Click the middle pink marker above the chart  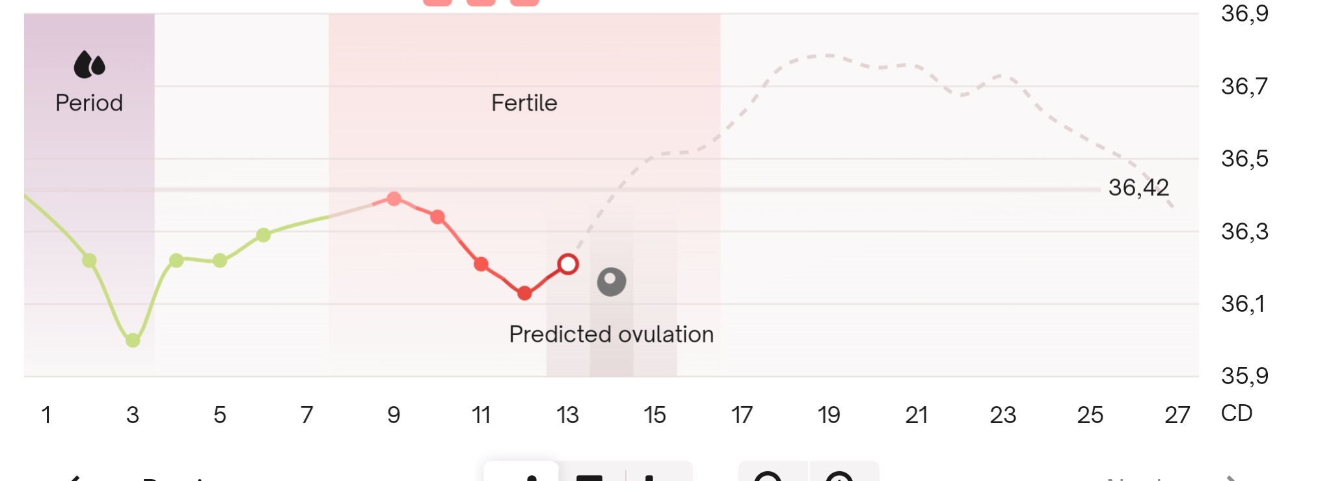click(481, 2)
